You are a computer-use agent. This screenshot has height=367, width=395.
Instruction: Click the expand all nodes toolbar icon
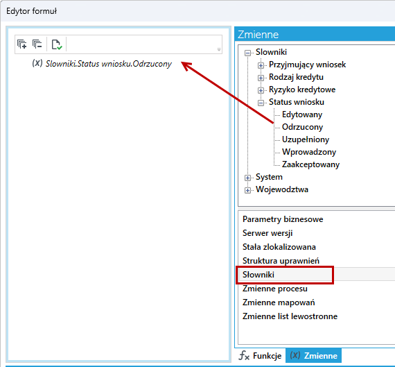22,44
